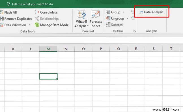This screenshot has height=112, width=183.
Task: Open Data Validation dropdown arrow
Action: [29, 25]
